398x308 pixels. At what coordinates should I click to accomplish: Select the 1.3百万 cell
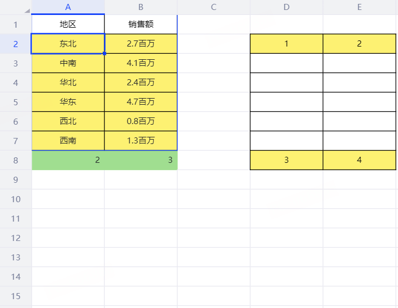pos(141,141)
